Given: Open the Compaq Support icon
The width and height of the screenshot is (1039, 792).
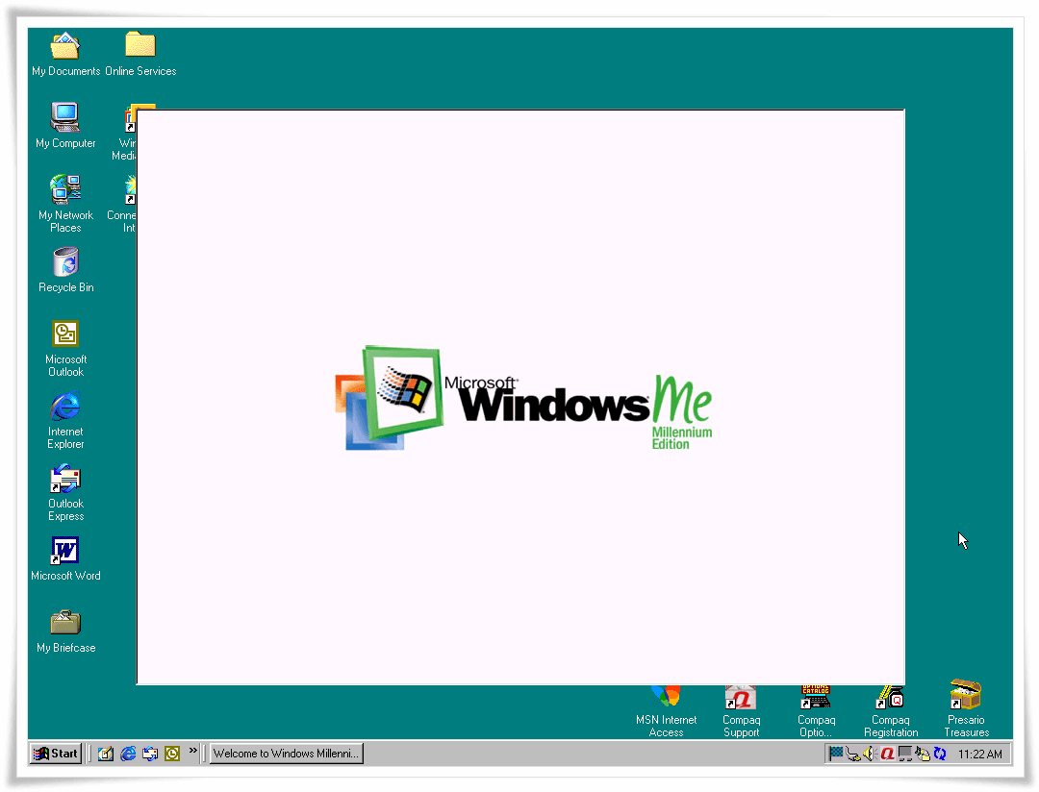Looking at the screenshot, I should coord(741,697).
